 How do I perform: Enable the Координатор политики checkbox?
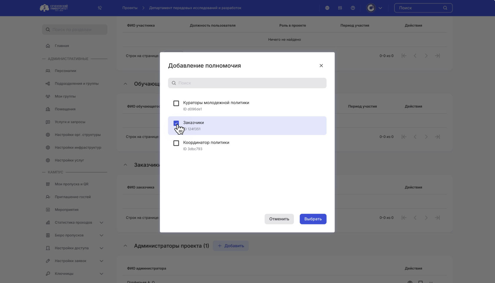click(x=176, y=143)
